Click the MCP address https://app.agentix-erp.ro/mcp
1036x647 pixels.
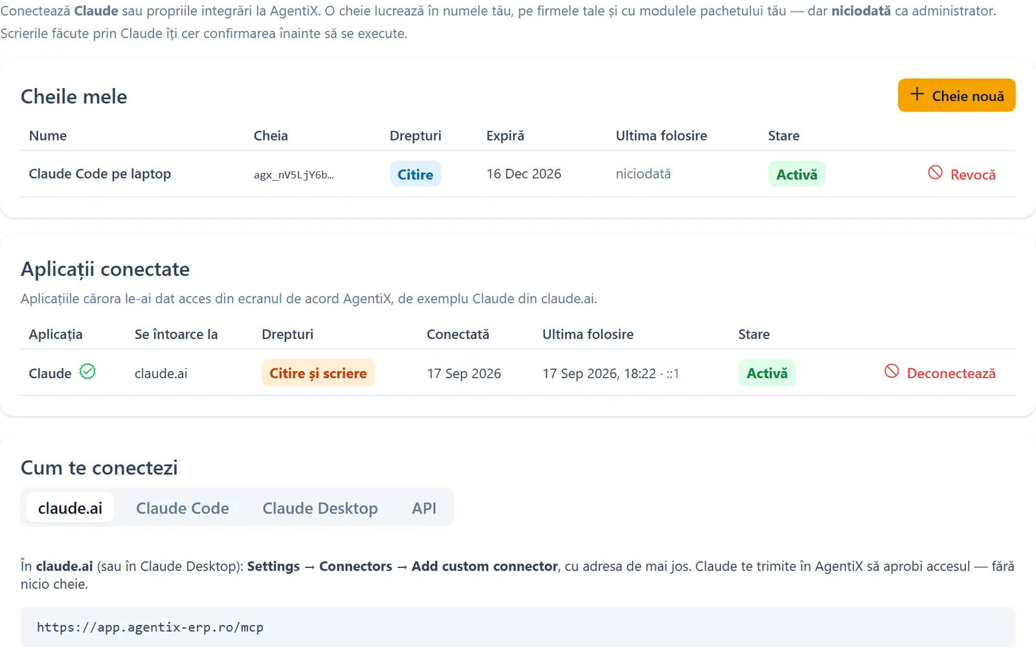(150, 627)
